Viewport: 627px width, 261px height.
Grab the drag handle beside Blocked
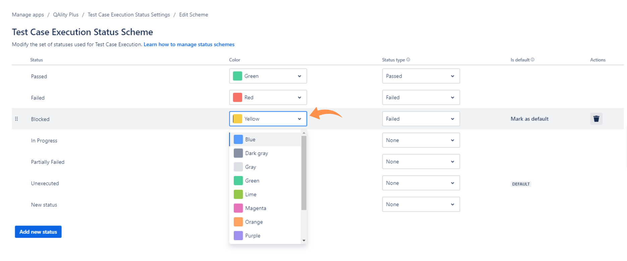pos(16,119)
